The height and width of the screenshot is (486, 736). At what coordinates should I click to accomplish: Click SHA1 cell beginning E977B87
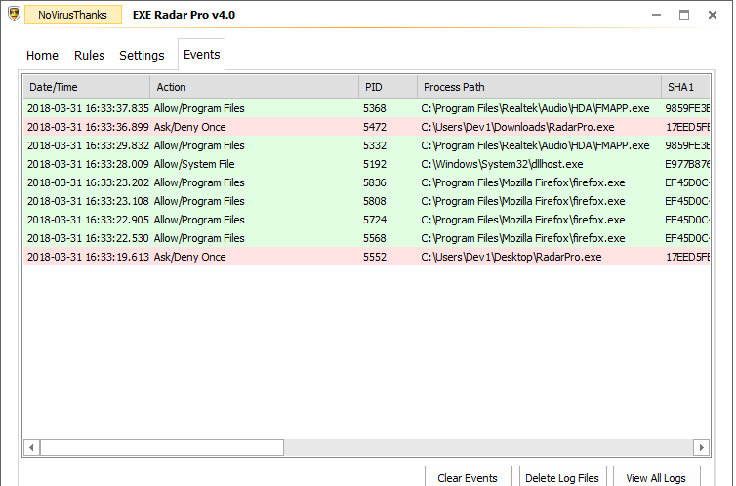point(687,164)
